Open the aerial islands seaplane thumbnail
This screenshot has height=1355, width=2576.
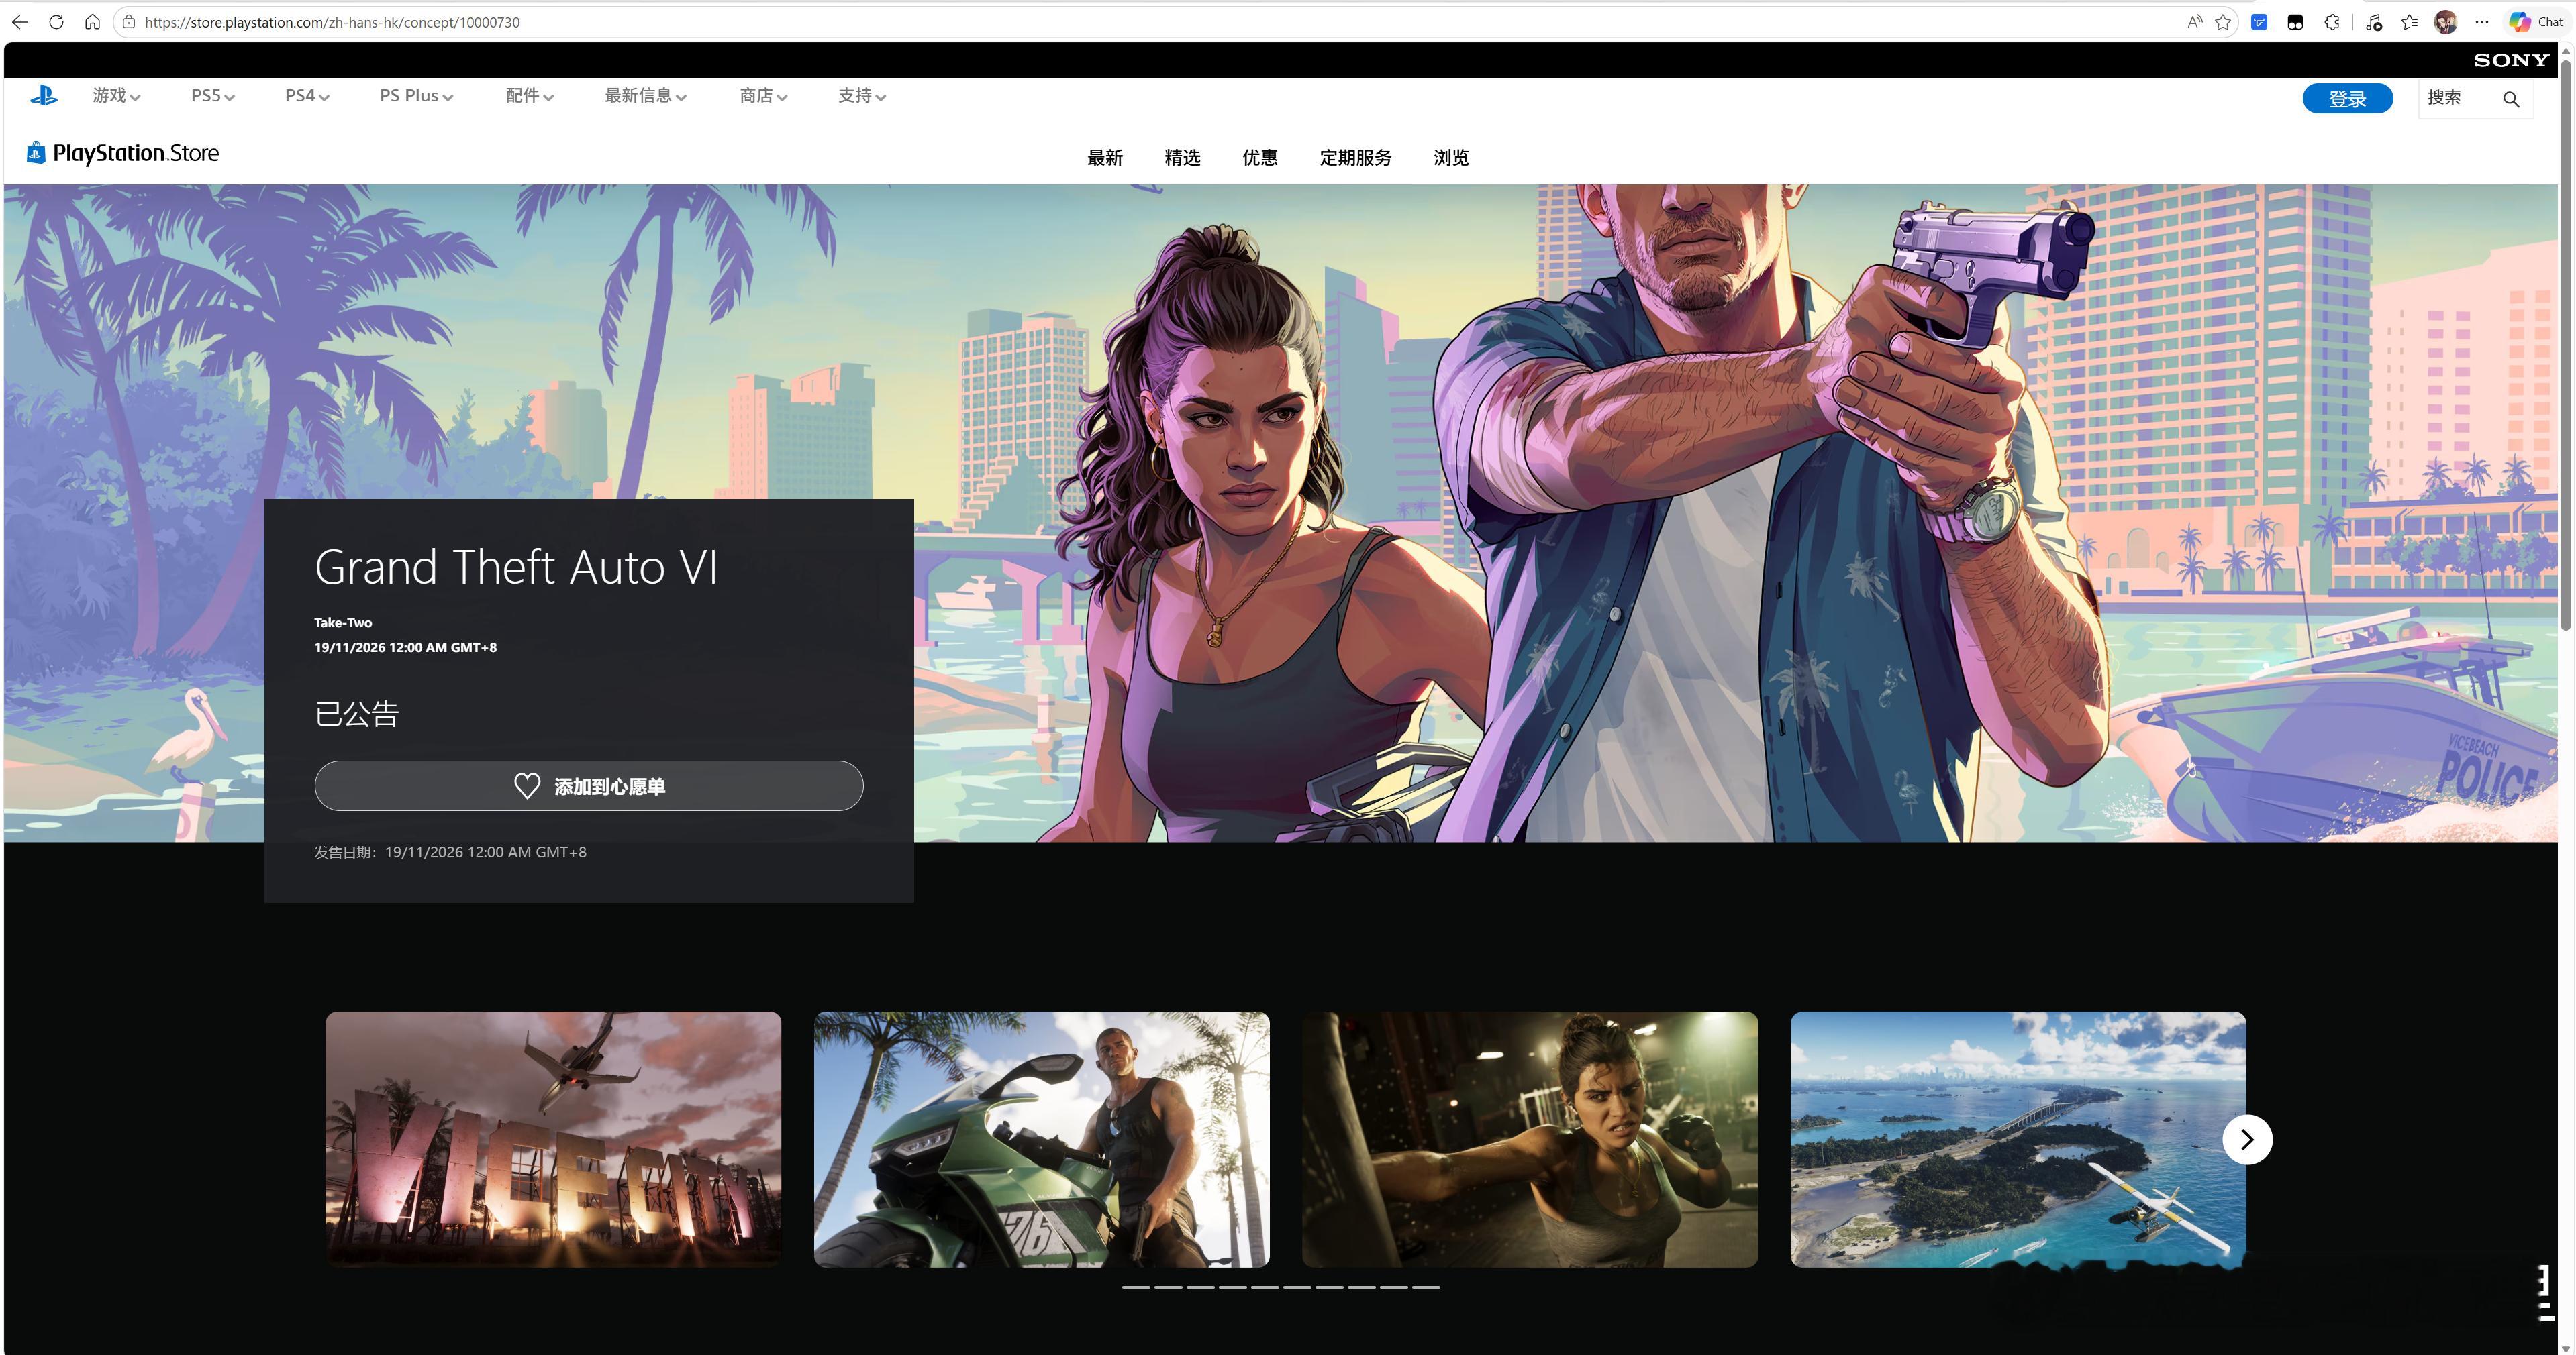click(2018, 1139)
